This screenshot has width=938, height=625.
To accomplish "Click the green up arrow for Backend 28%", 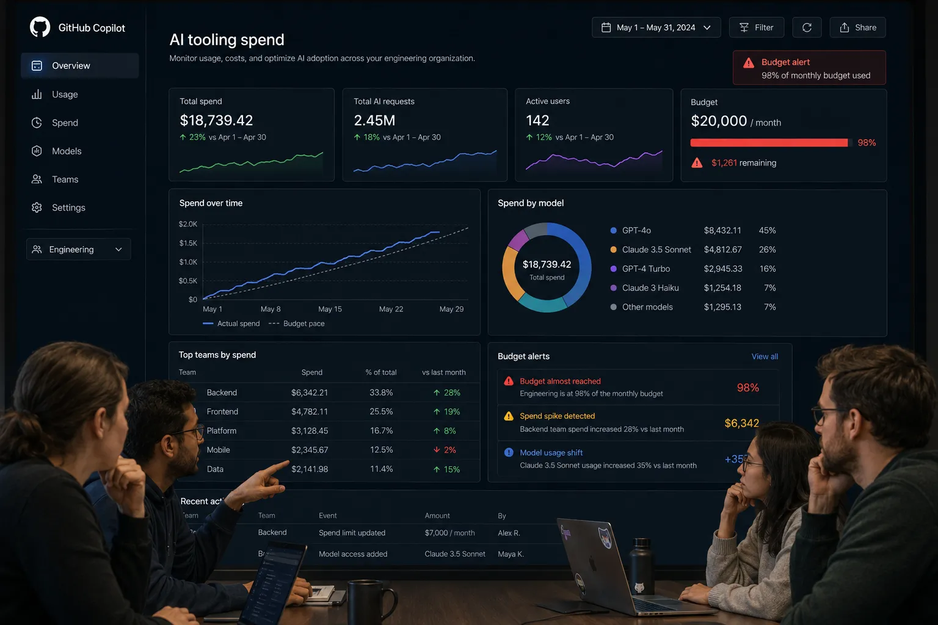I will pos(437,392).
